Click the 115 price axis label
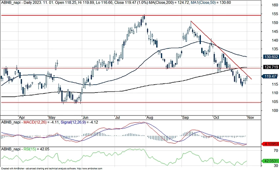This screenshot has height=170, width=279. tap(275, 84)
